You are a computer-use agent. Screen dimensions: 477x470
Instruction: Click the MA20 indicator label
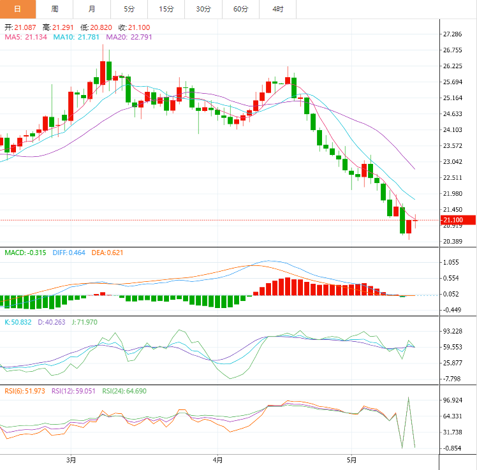(129, 37)
